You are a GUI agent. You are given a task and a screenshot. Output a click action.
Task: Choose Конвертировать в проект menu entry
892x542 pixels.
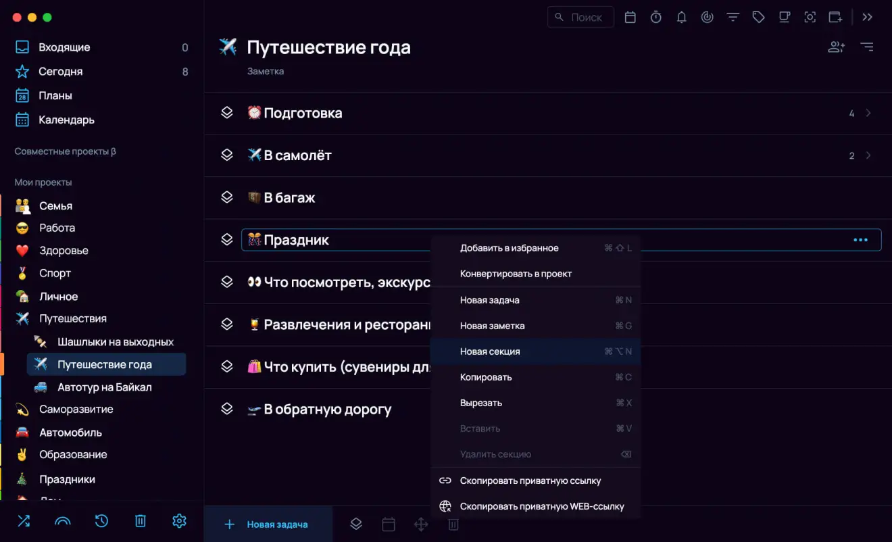[x=516, y=274]
